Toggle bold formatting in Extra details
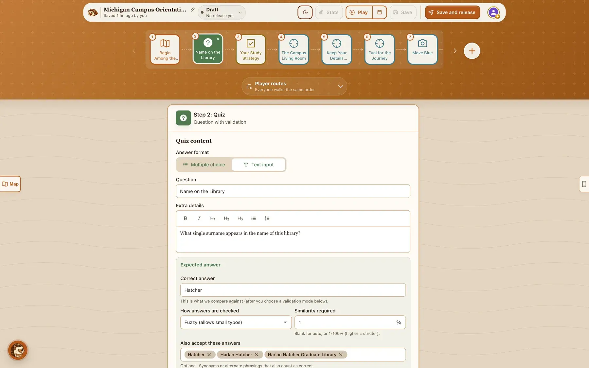Viewport: 589px width, 368px height. tap(186, 219)
